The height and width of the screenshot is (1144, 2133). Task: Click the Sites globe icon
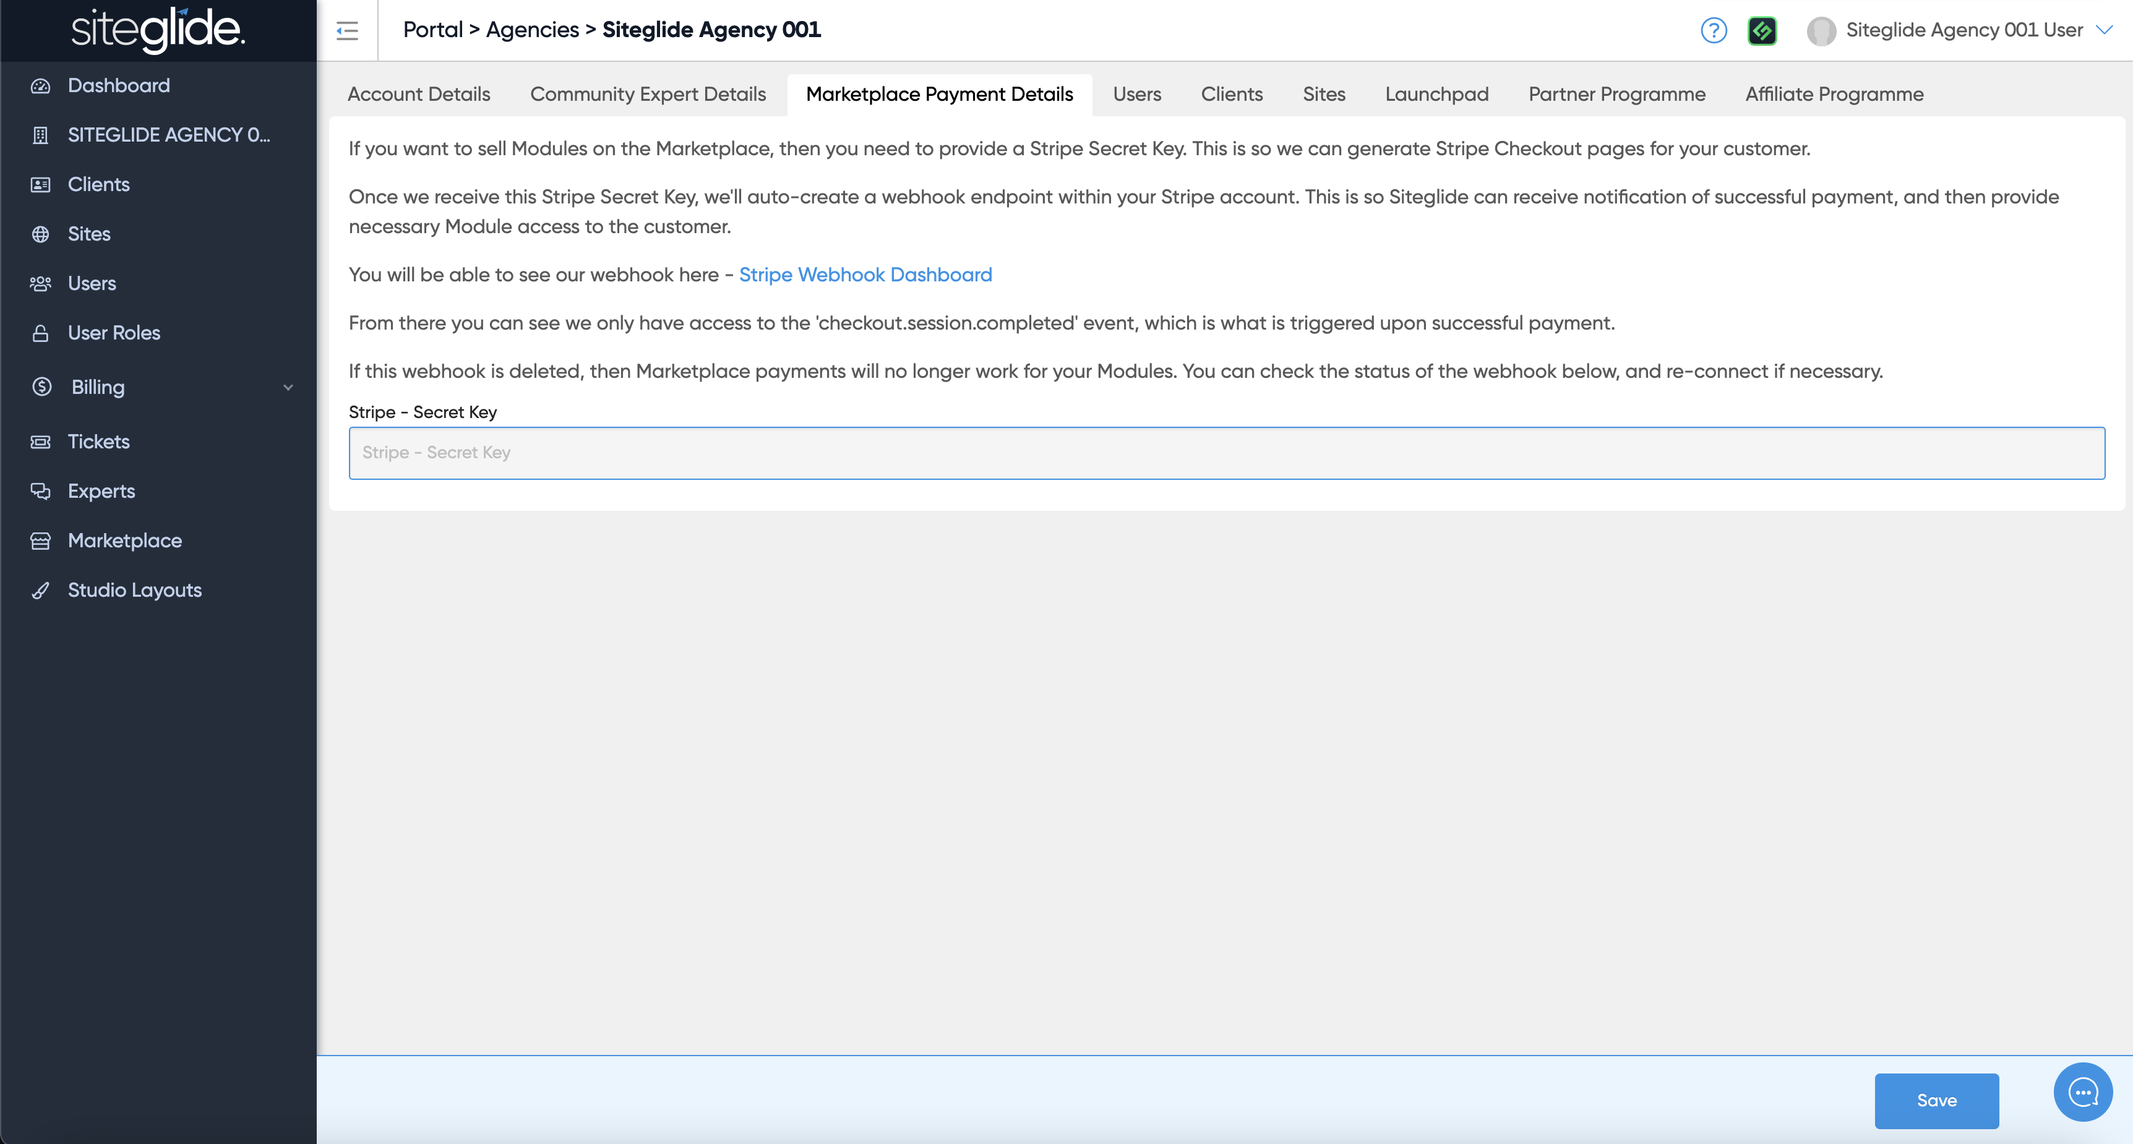41,234
